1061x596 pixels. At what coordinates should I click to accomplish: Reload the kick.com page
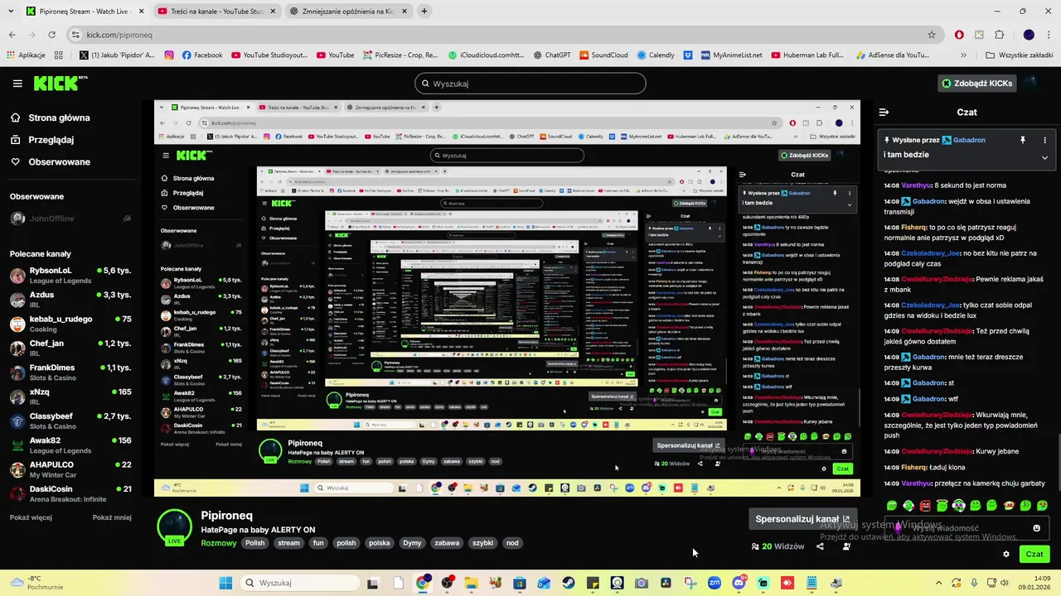pyautogui.click(x=51, y=35)
